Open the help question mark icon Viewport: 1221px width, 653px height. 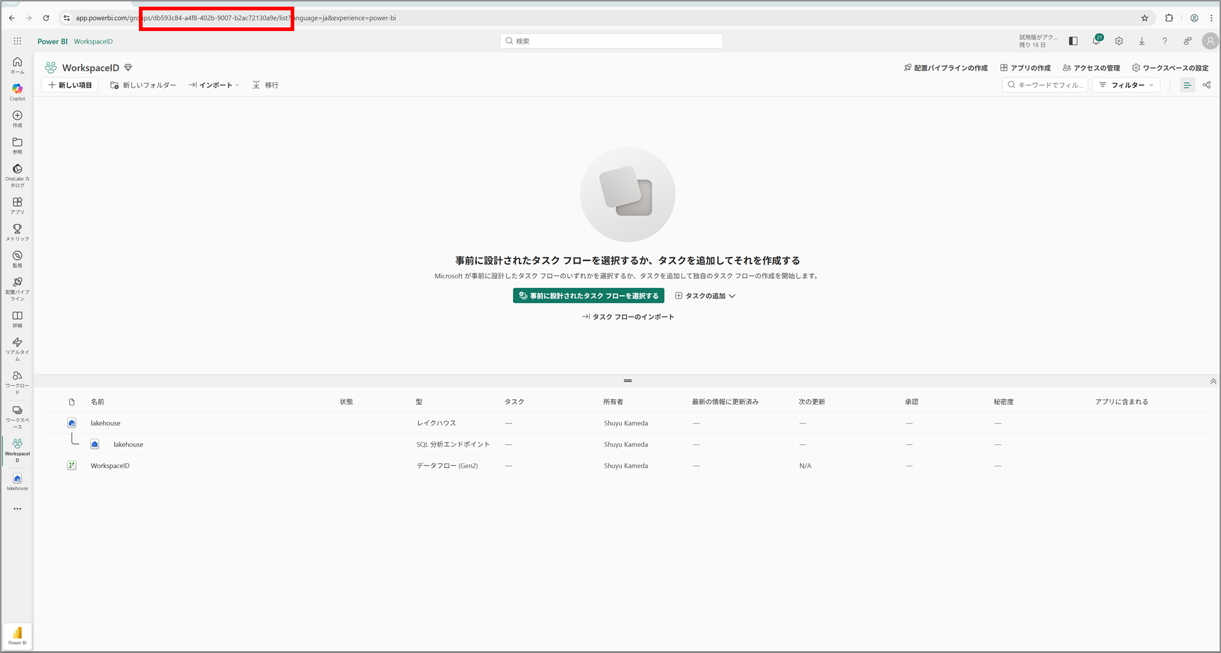click(x=1164, y=41)
